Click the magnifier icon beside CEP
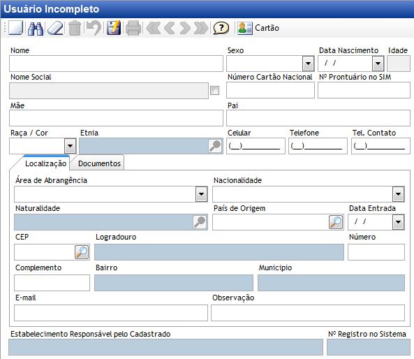Screen dimensions: 414x359 tap(82, 252)
